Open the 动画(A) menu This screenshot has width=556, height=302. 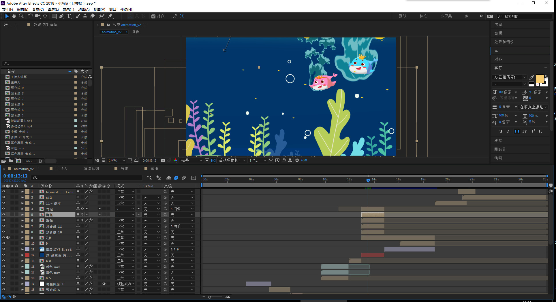[84, 10]
